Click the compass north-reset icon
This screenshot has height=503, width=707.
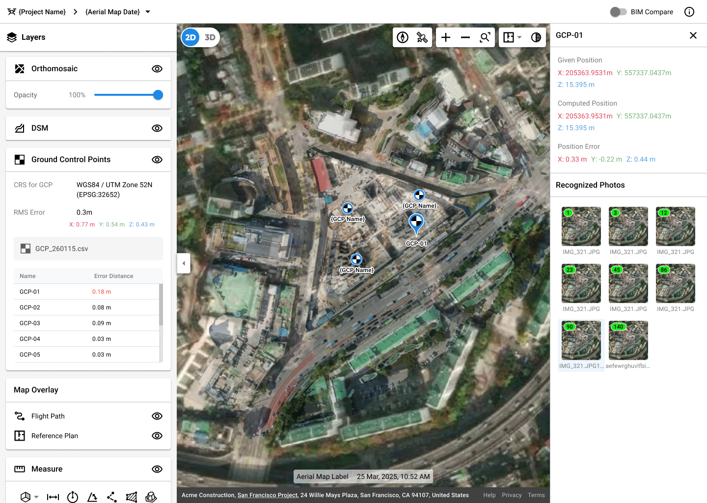(403, 37)
